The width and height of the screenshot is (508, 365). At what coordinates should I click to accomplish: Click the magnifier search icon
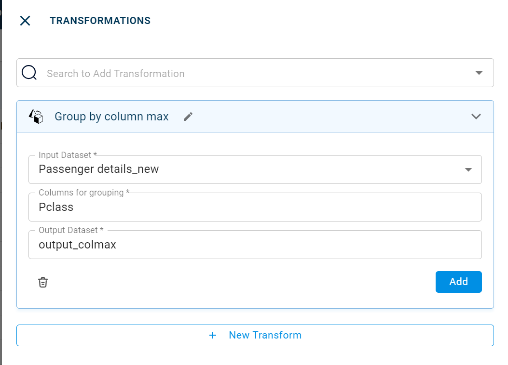[29, 73]
